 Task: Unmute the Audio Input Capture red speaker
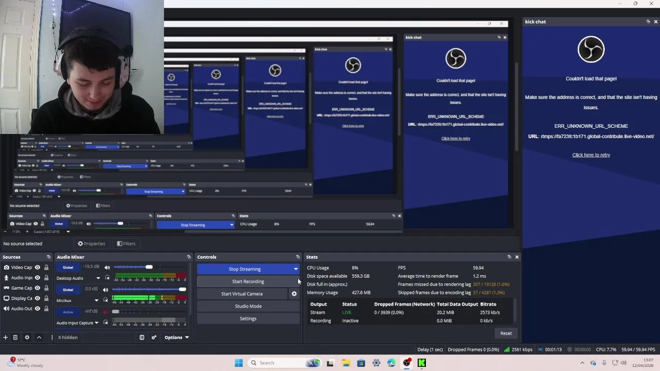tap(105, 312)
